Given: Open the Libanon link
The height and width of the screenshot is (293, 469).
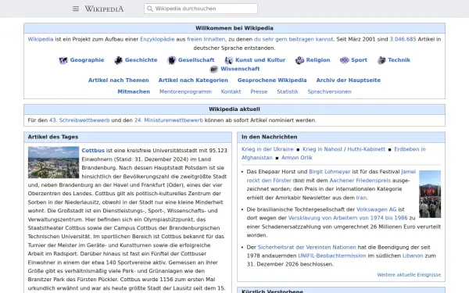Looking at the screenshot, I should click(x=413, y=255).
